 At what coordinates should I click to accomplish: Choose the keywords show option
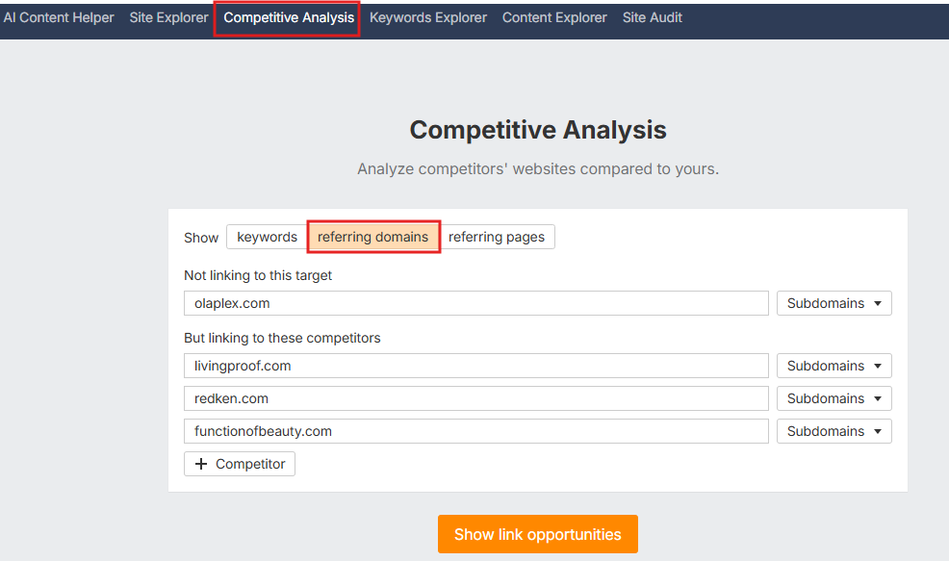point(267,237)
